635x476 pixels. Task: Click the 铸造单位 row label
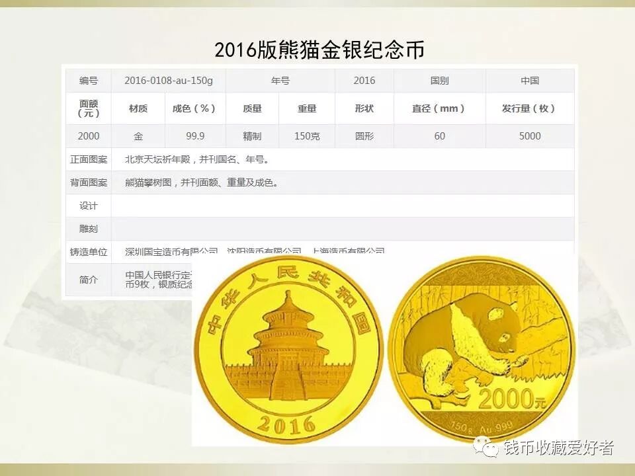coord(88,252)
